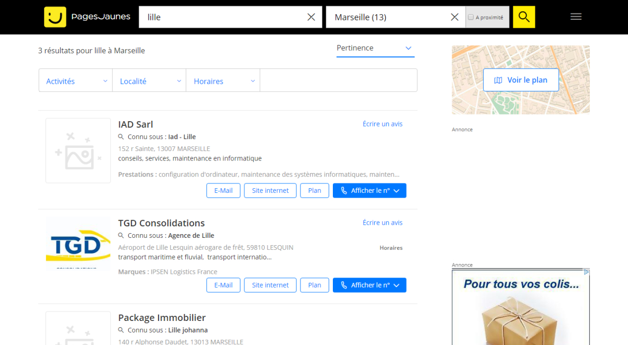Reveal phone number for IAD Sarl

pos(369,190)
